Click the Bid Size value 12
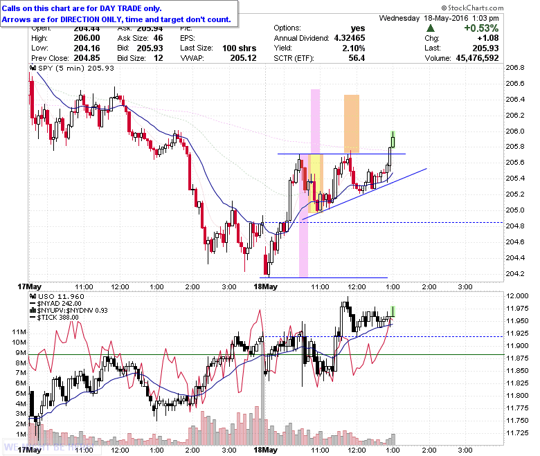Screen dimensions: 540x456 click(159, 58)
